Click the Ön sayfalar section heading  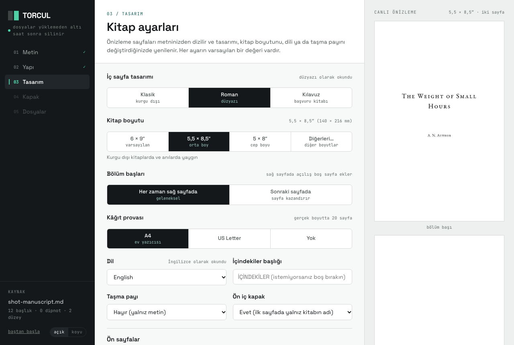pyautogui.click(x=123, y=339)
